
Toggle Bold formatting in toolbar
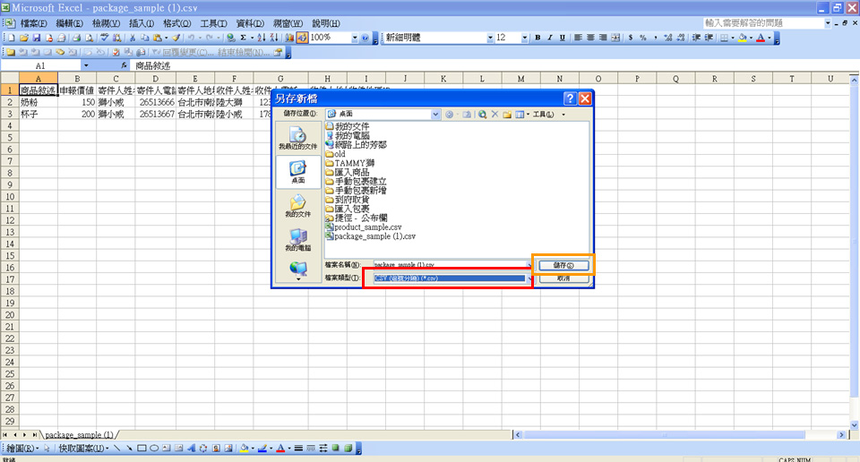[x=537, y=38]
